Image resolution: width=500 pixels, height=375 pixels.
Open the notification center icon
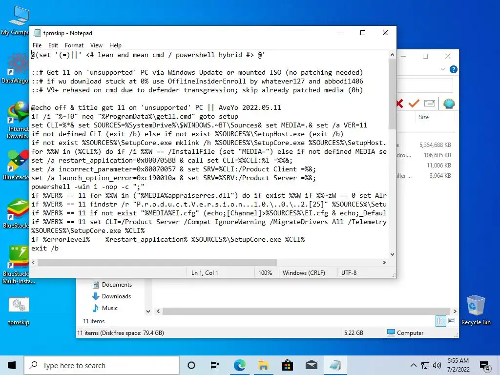point(484,366)
